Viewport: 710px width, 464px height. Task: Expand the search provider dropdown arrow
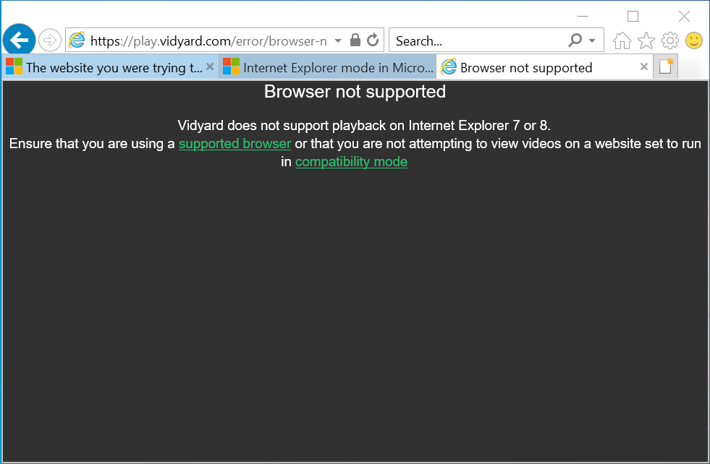click(x=592, y=40)
